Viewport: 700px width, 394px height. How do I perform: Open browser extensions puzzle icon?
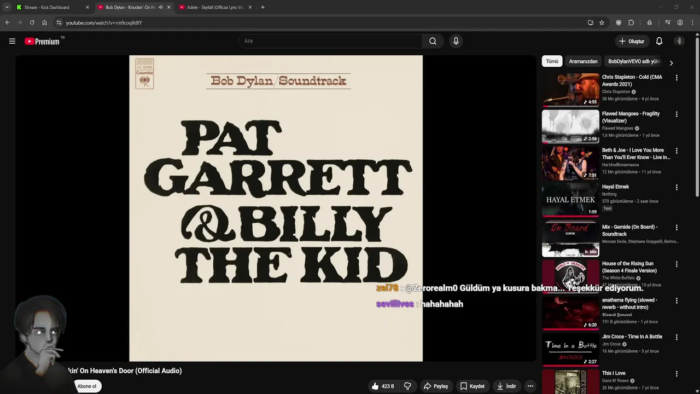[x=631, y=22]
